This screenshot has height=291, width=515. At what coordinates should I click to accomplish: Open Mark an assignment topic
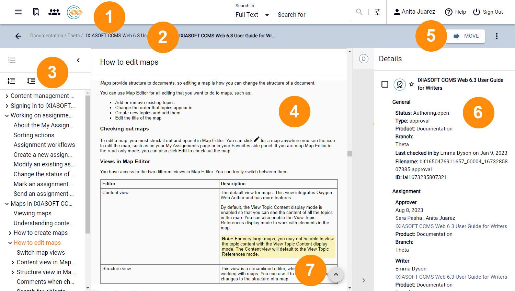pos(44,184)
